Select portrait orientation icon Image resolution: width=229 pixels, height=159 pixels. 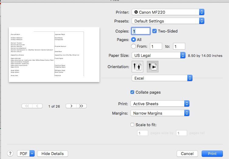[137, 67]
